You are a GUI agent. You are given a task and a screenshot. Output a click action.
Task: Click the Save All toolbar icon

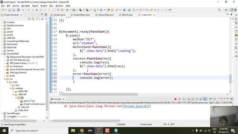coord(13,10)
